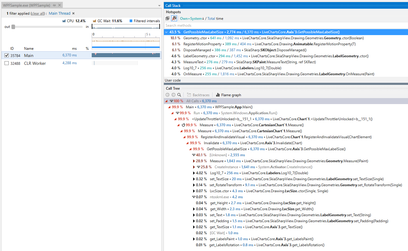Click the Main thread timeline bar
Image resolution: width=408 pixels, height=251 pixels.
point(126,55)
